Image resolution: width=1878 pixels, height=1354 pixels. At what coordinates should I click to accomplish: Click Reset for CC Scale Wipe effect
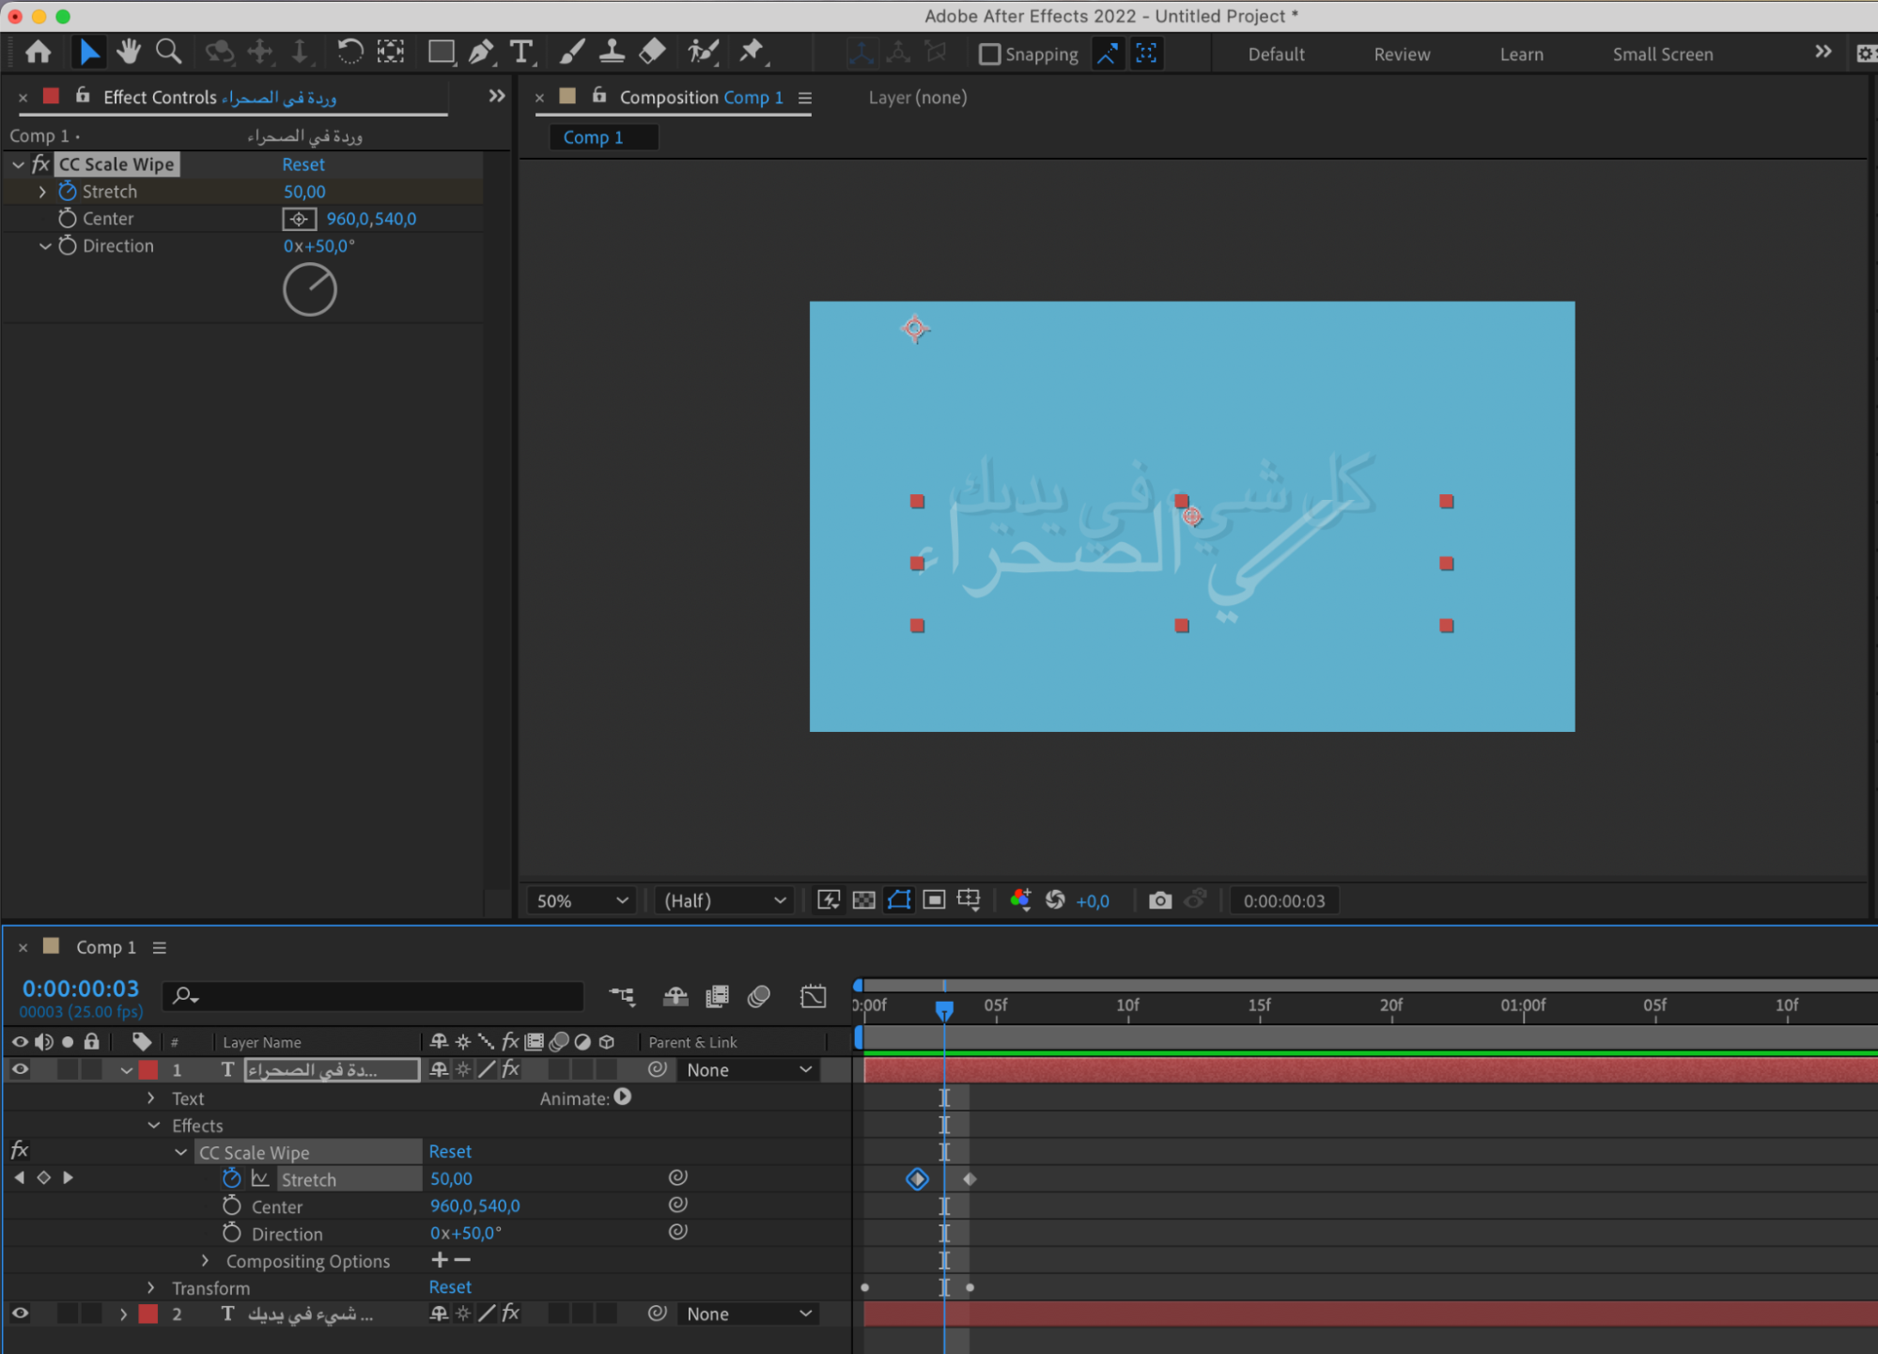coord(303,164)
